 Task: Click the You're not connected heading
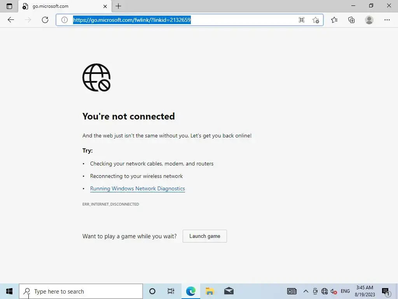click(128, 116)
